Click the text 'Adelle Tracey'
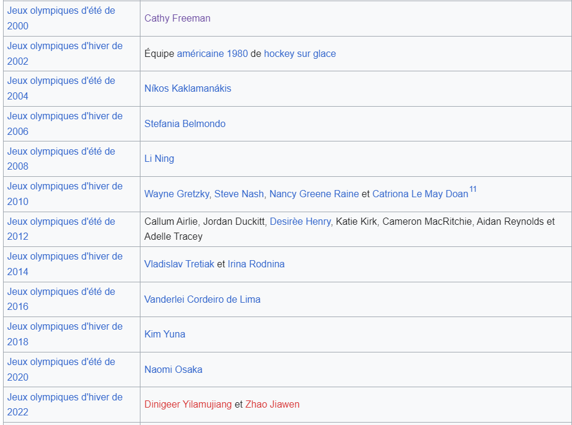Screen dimensions: 572x425 coord(173,236)
